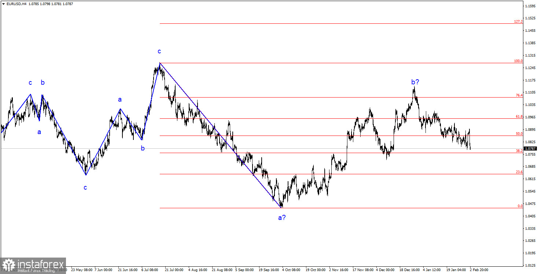This screenshot has width=538, height=274.
Task: Click the 127.2 Fibonacci level label
Action: 518,22
